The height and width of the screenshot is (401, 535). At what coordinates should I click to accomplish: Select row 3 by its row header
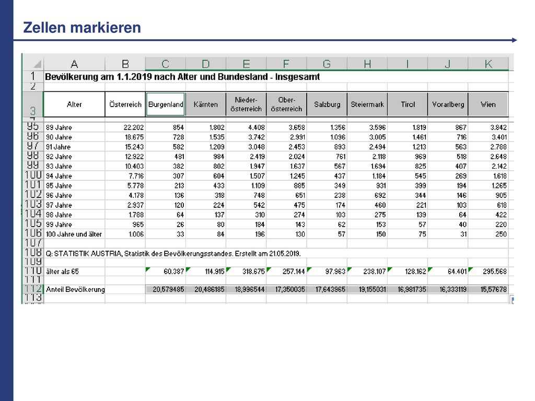(33, 104)
